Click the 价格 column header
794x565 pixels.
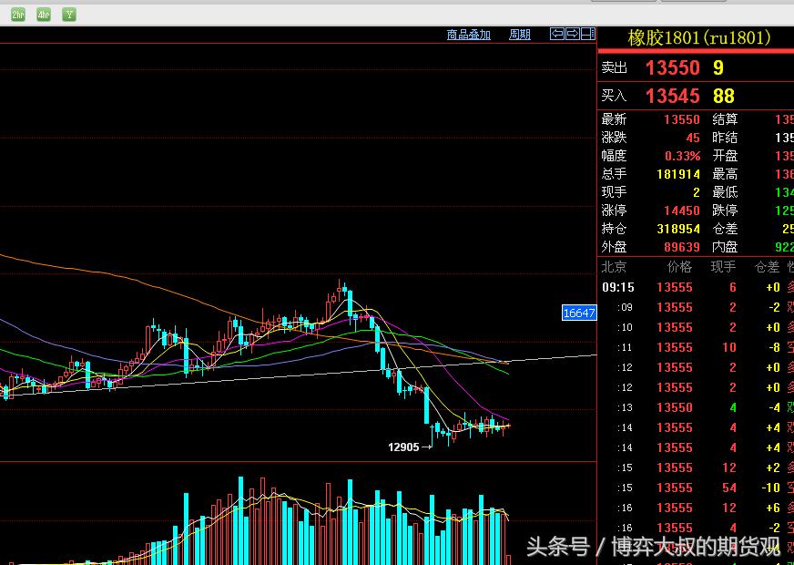[x=679, y=266]
